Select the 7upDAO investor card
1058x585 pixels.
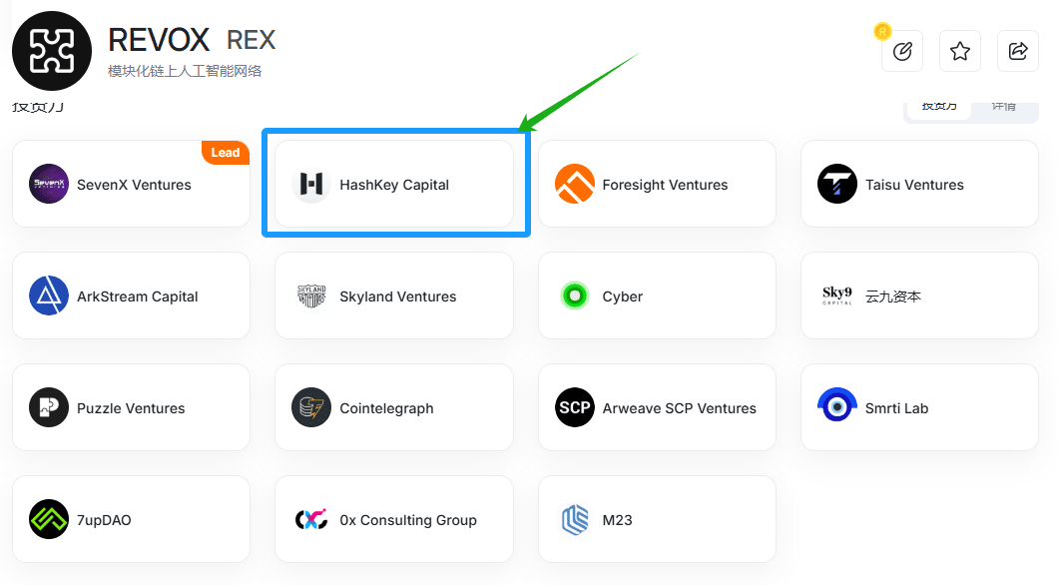[x=131, y=519]
